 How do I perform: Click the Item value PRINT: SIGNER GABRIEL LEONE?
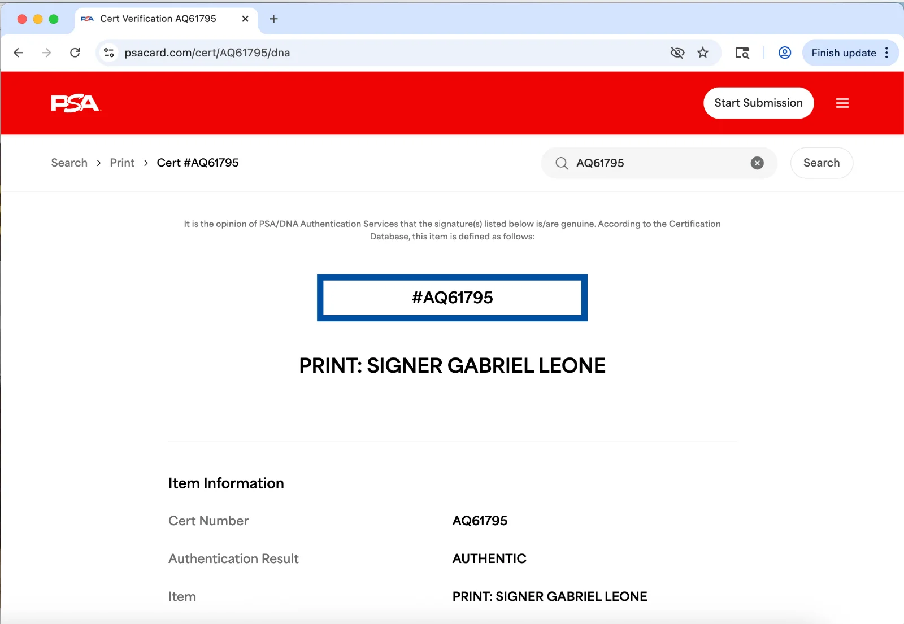(550, 596)
